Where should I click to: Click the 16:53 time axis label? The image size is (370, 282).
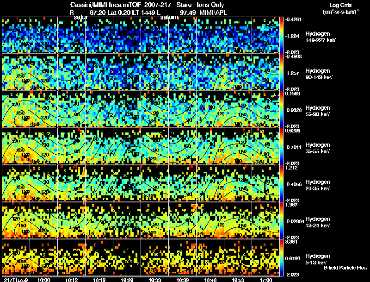click(x=238, y=280)
